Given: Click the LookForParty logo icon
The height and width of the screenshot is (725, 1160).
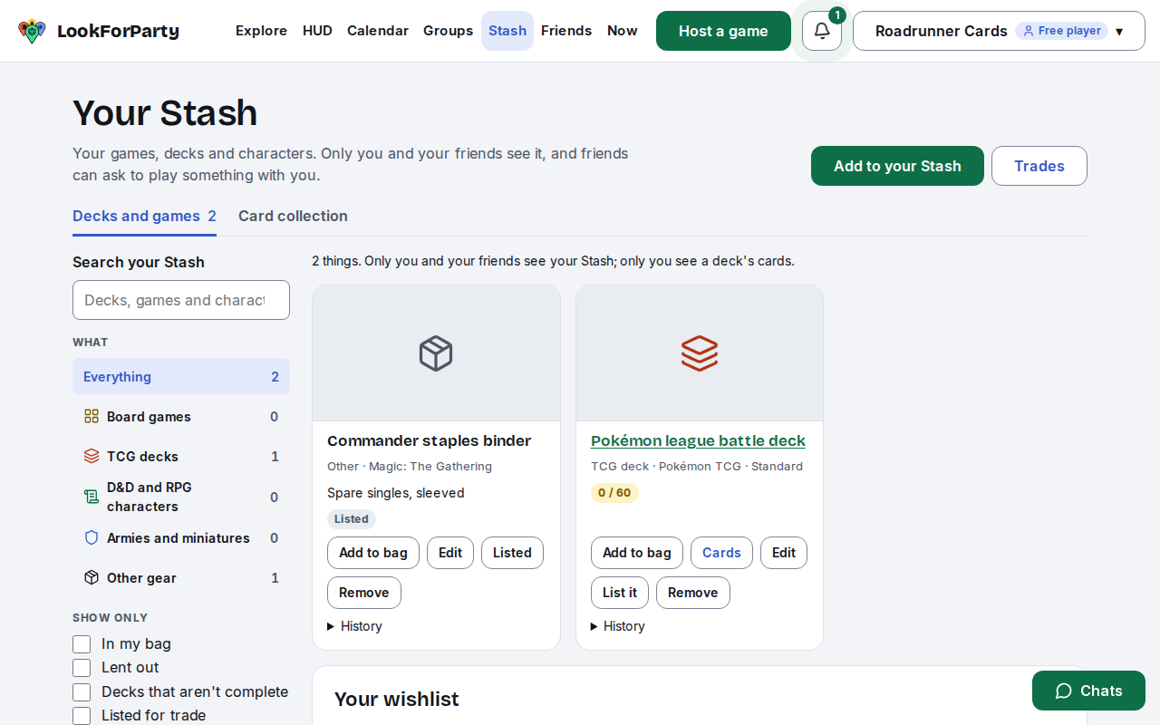Looking at the screenshot, I should 32,31.
